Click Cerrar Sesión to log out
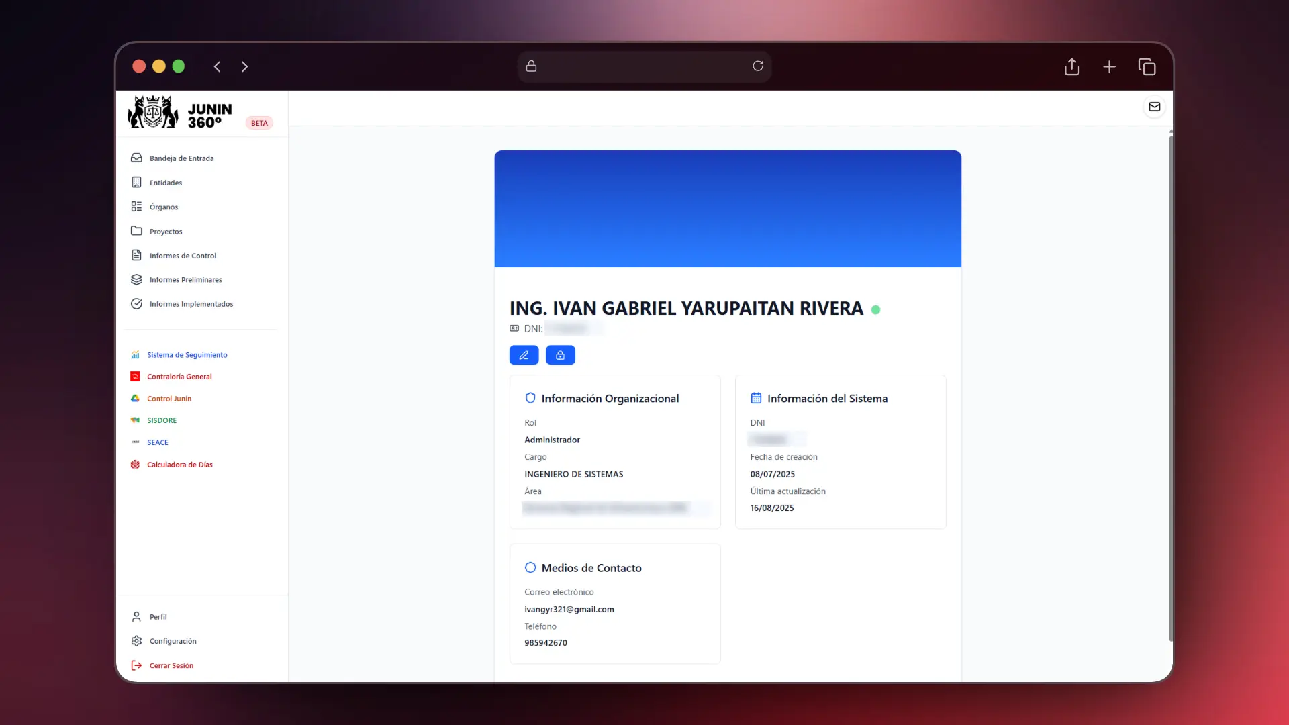This screenshot has width=1289, height=725. [x=171, y=665]
